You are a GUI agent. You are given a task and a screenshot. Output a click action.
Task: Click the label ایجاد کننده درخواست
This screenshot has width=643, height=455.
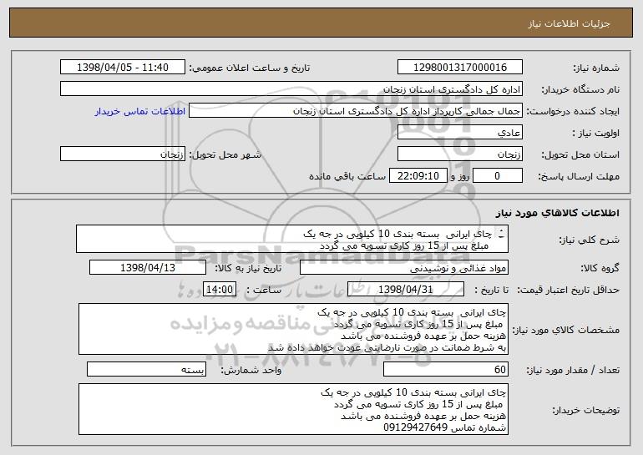[573, 111]
